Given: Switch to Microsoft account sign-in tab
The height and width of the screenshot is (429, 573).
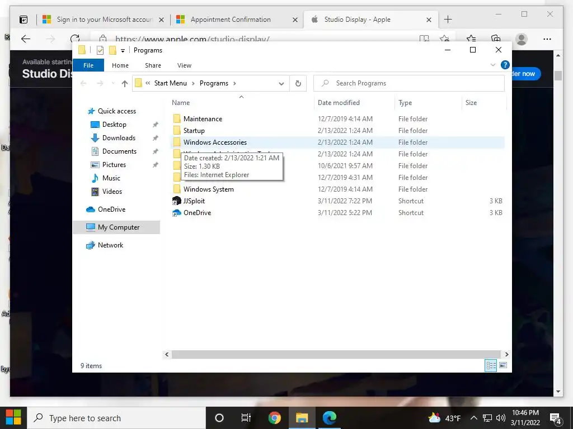Looking at the screenshot, I should coord(104,20).
